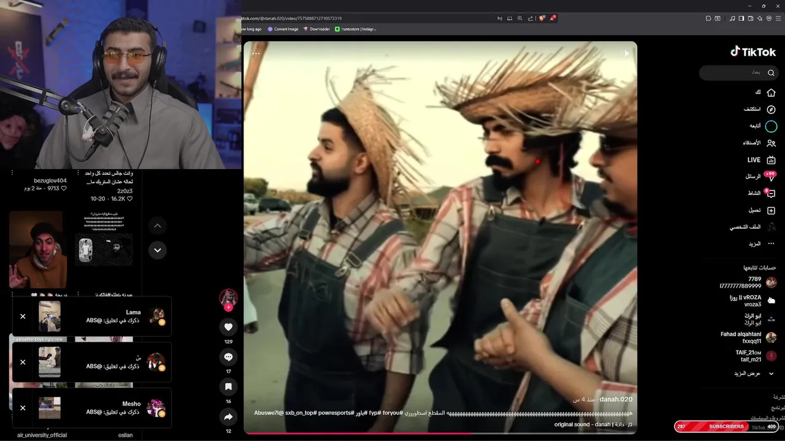This screenshot has height=441, width=785.
Task: Click the Brave Shields lion icon
Action: tap(542, 19)
